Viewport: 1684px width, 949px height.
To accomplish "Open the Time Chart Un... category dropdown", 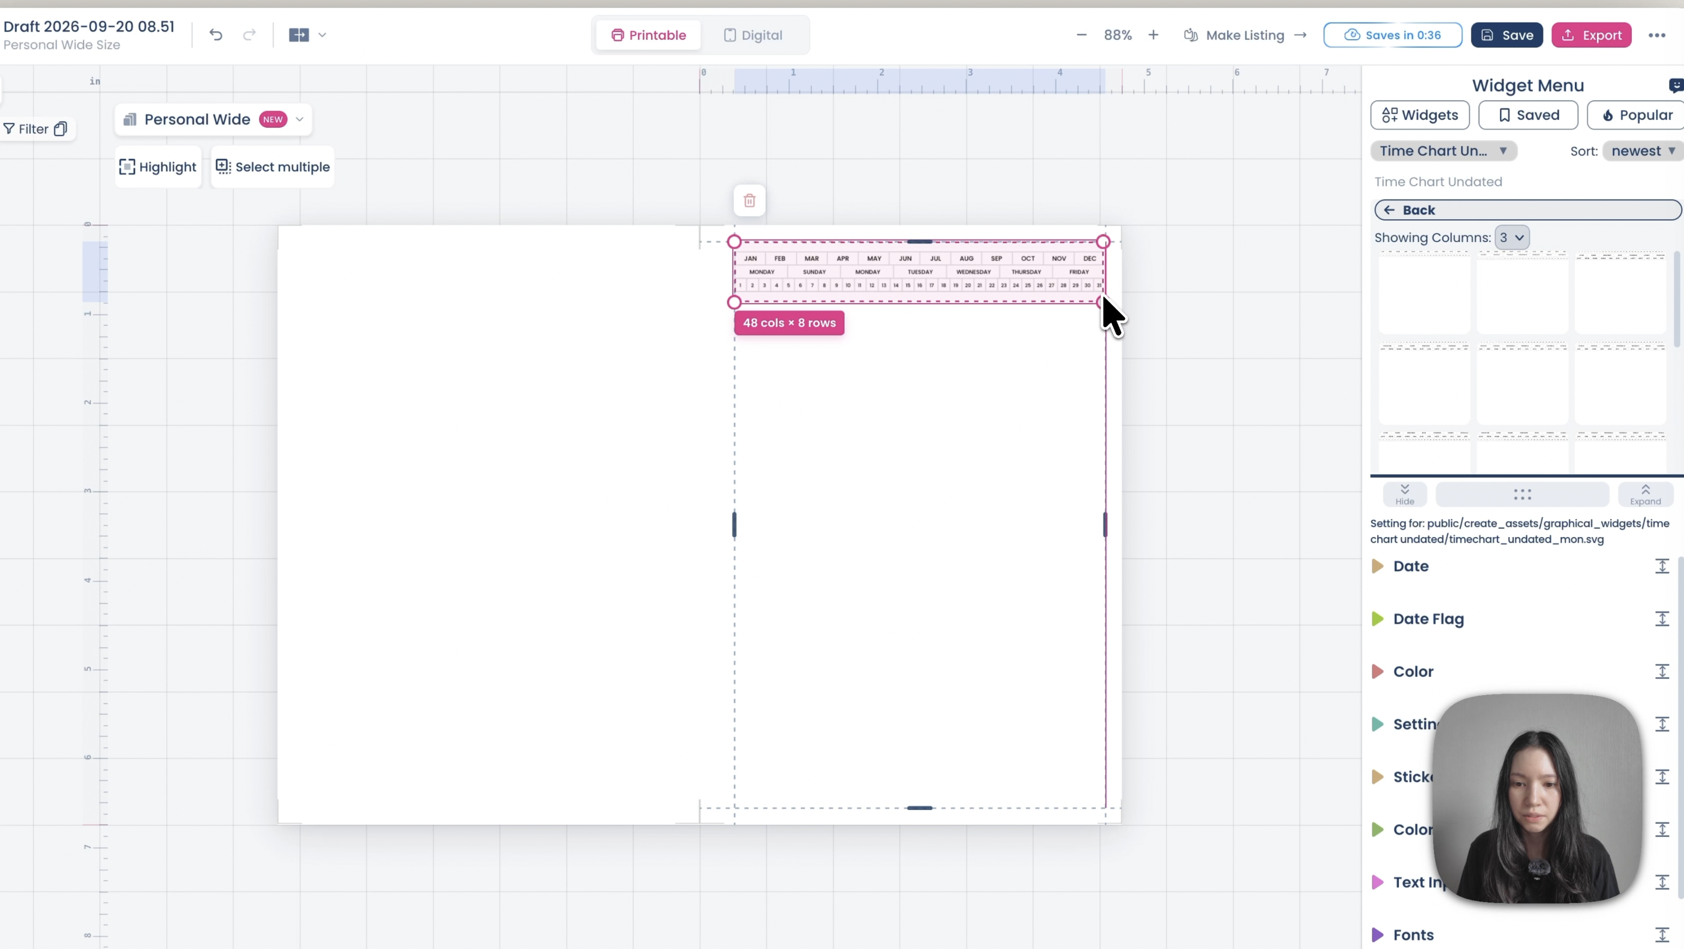I will (1443, 151).
